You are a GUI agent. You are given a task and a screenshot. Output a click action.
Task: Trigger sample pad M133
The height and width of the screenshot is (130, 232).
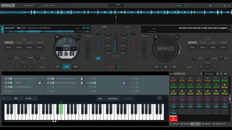pos(199,92)
